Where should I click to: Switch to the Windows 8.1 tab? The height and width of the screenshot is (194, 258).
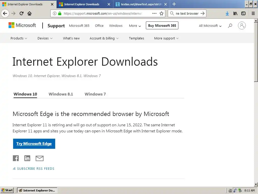click(x=61, y=94)
